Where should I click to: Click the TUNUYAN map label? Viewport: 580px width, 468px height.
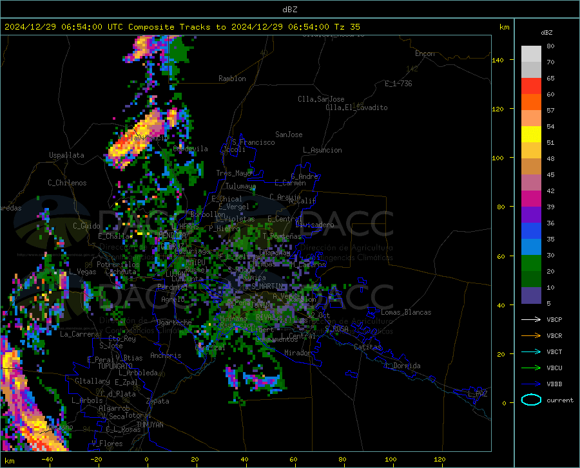tap(150, 425)
